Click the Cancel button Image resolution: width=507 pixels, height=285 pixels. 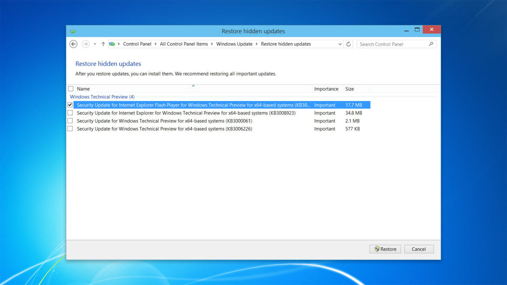[x=419, y=249]
